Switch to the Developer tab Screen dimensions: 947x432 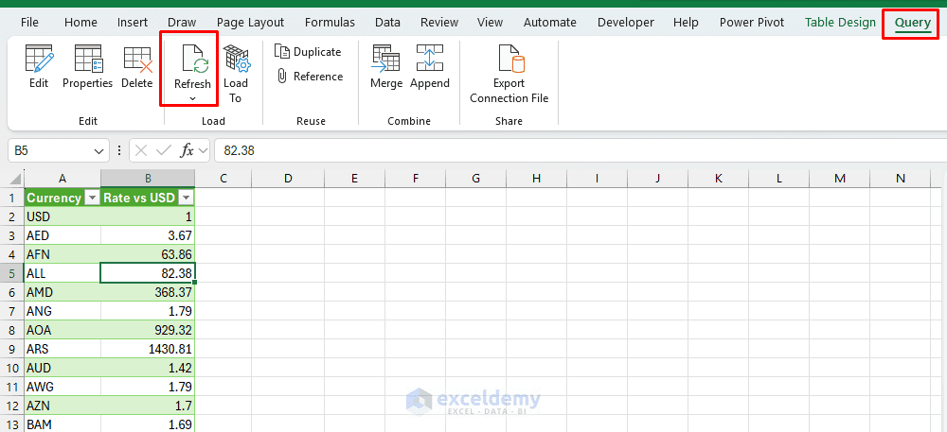(x=626, y=23)
